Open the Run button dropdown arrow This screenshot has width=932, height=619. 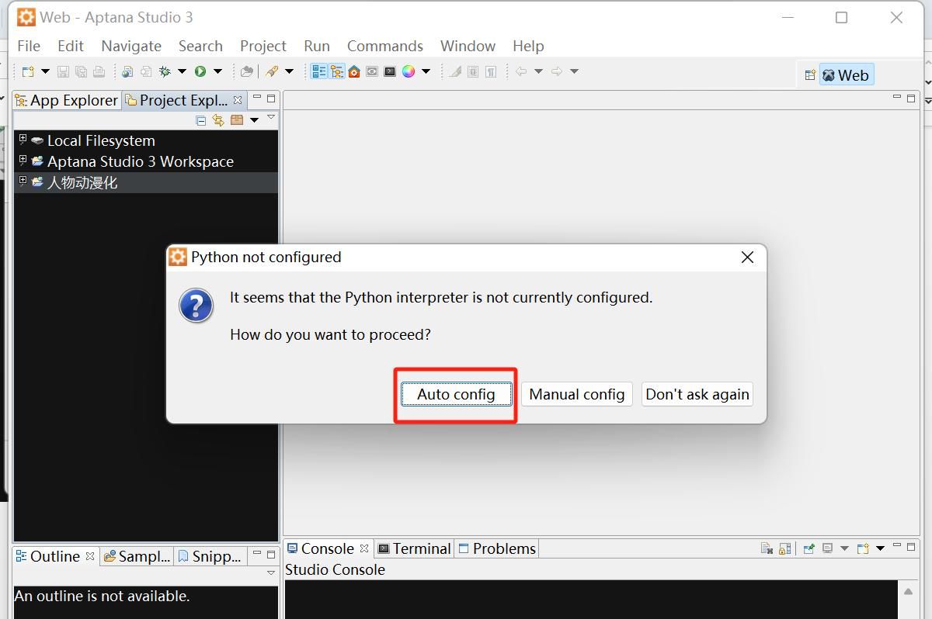pyautogui.click(x=216, y=71)
